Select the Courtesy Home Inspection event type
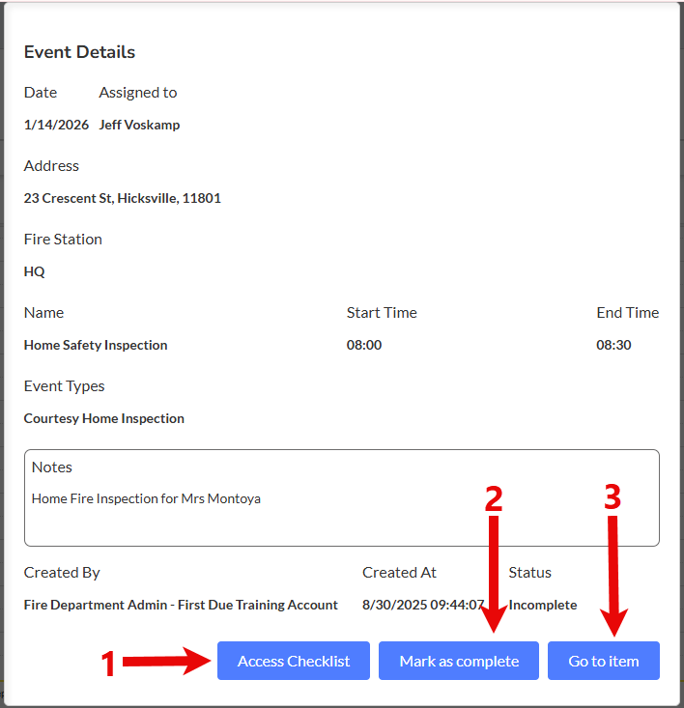 (x=104, y=418)
